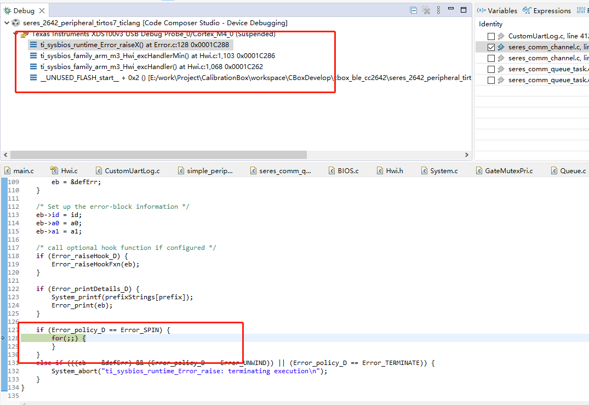Click line number 118 in editor gutter
The width and height of the screenshot is (589, 405).
point(14,256)
